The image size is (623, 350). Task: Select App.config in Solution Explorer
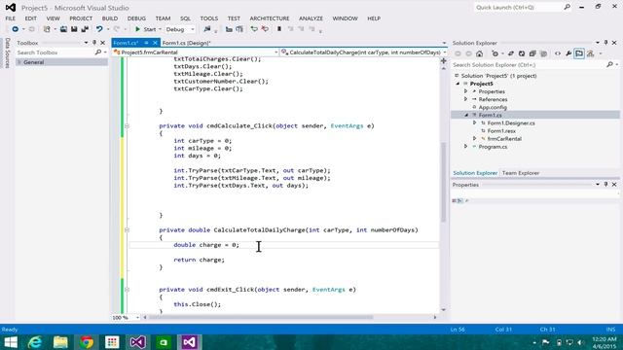(493, 107)
